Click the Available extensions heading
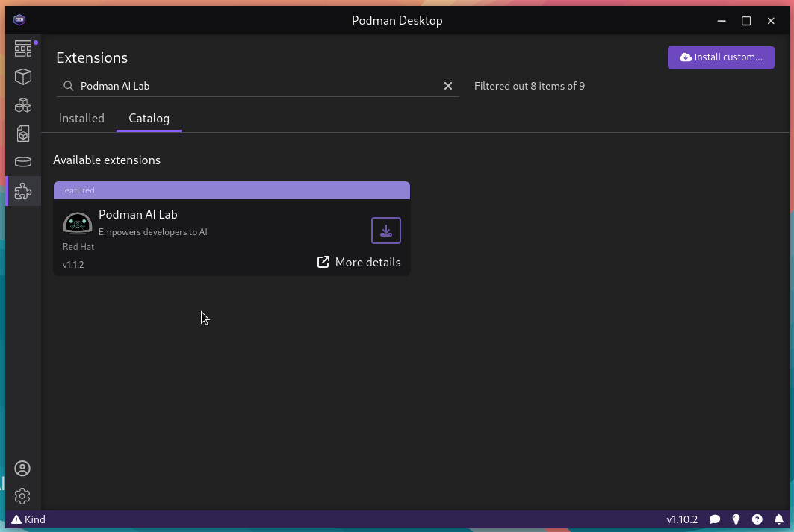The width and height of the screenshot is (794, 532). click(x=107, y=160)
